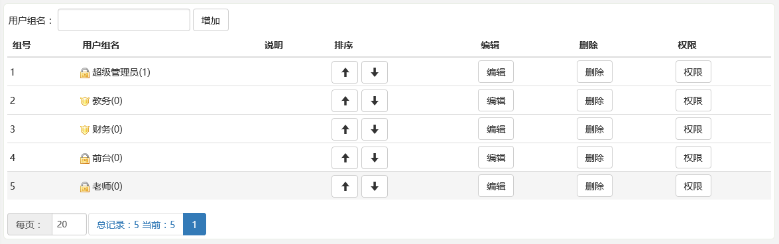
Task: Click the 总记录：5 当前：5 summary link
Action: [x=136, y=224]
